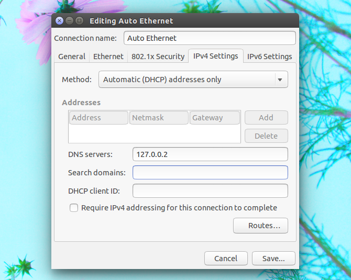Close the Editing Auto Ethernet window
The height and width of the screenshot is (280, 351).
coord(59,21)
